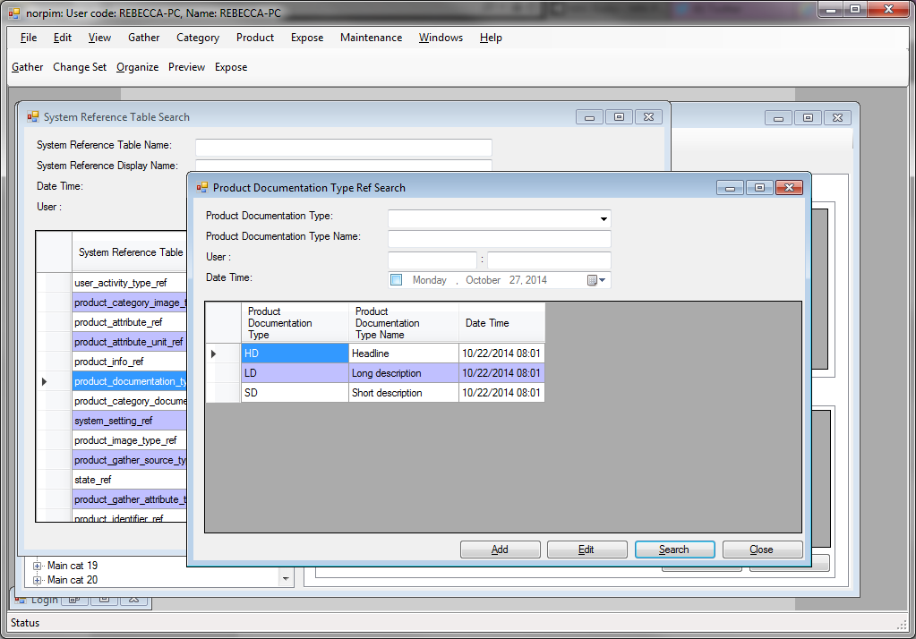Click Expose in the toolbar
The image size is (916, 639).
click(231, 67)
